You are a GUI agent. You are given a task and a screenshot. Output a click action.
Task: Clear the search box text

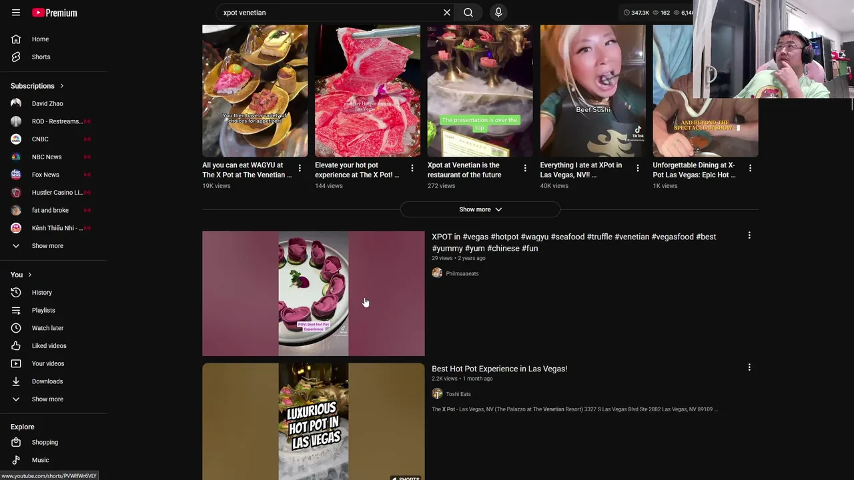point(447,13)
